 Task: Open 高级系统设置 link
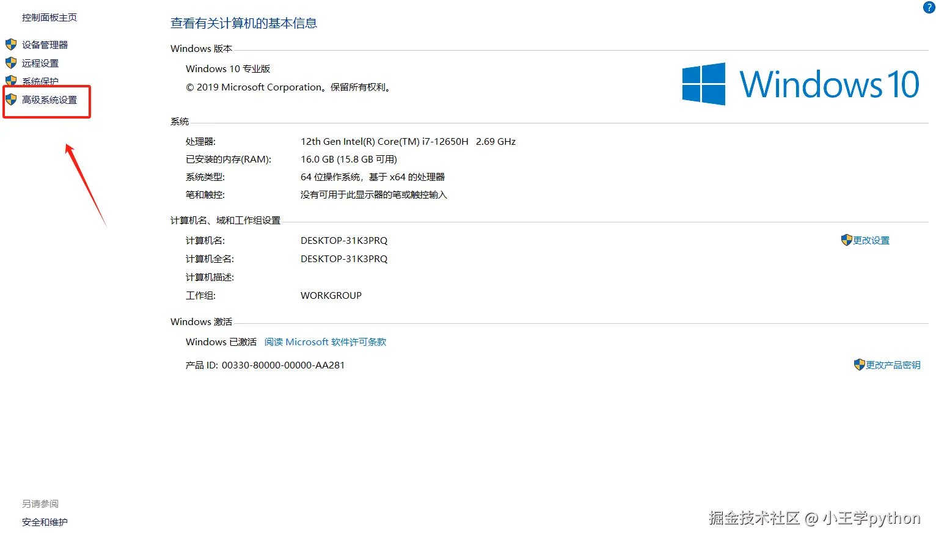click(x=49, y=100)
